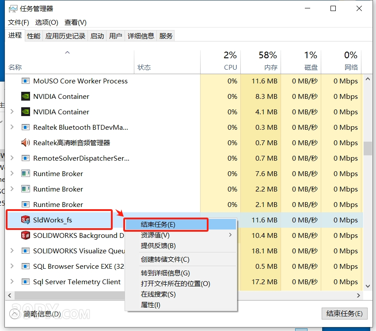Click the vertical scrollbar down arrow
Viewport: 376px width, 331px height.
tap(368, 286)
